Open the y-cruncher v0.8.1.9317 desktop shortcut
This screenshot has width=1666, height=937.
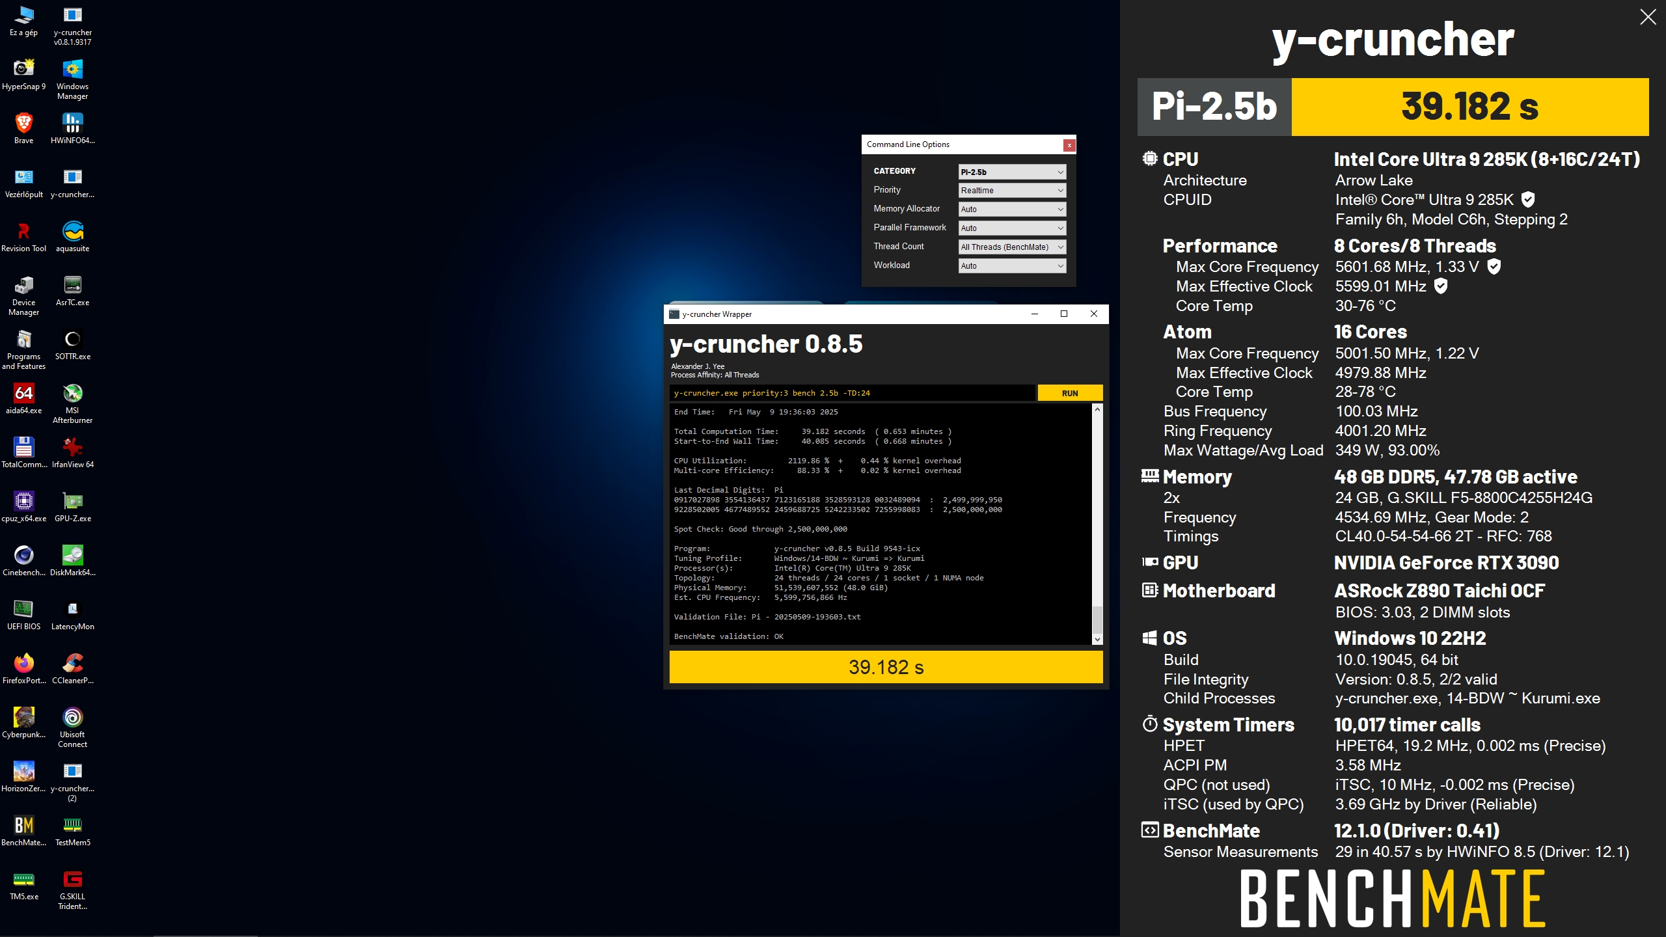click(x=72, y=26)
